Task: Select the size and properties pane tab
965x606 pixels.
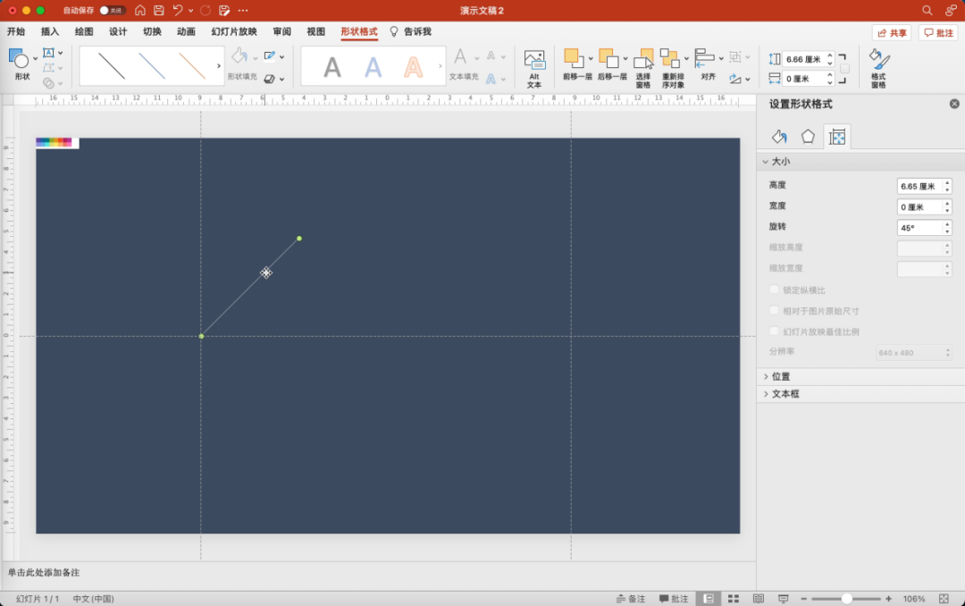Action: (837, 137)
